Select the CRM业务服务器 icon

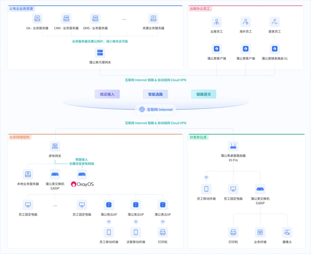click(66, 18)
